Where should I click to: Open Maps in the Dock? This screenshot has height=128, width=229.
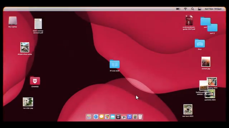tap(107, 117)
